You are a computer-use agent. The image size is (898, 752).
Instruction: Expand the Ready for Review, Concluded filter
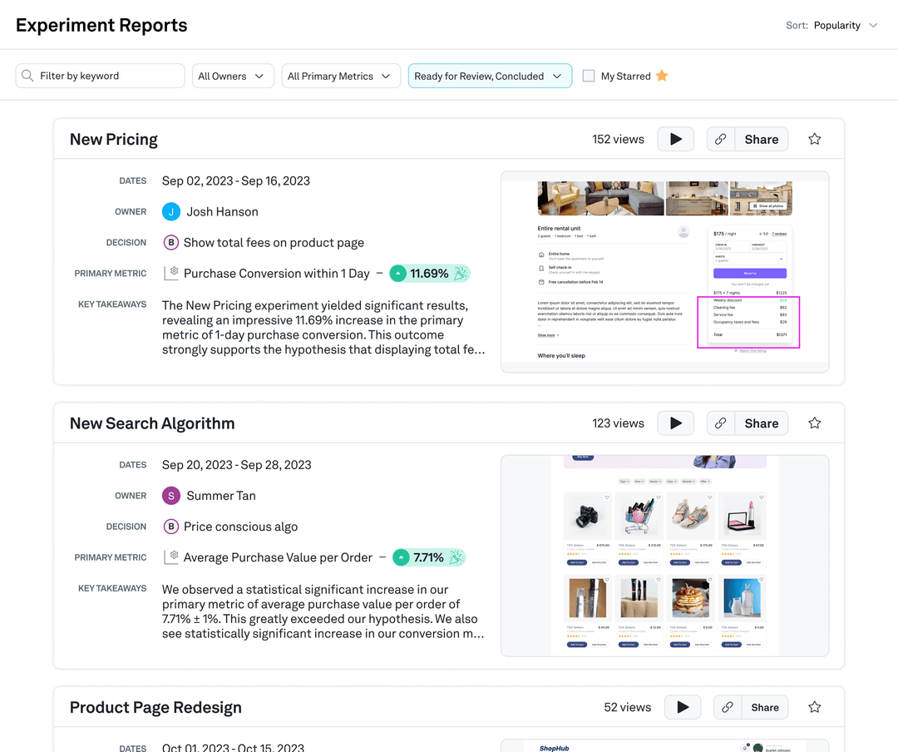[x=490, y=76]
